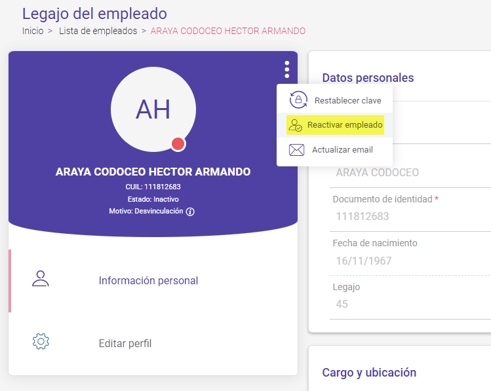Screen dimensions: 491x391
Task: Click the Restablecer clave lock icon
Action: [x=298, y=100]
